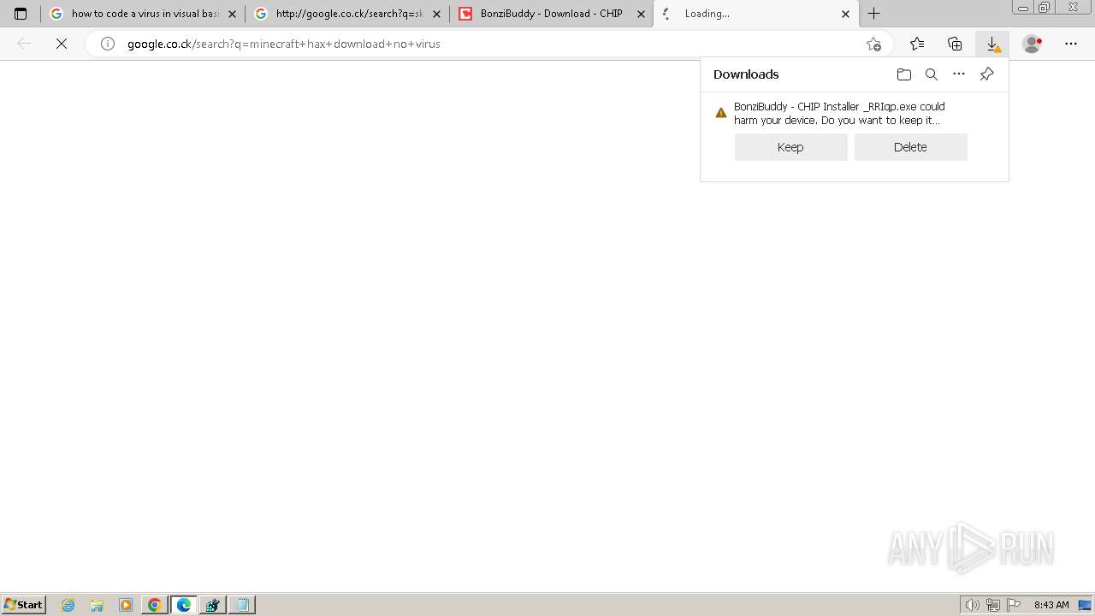Screen dimensions: 1095x616
Task: Open Settings and more ellipsis menu
Action: [1071, 44]
